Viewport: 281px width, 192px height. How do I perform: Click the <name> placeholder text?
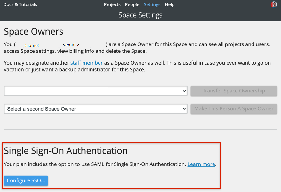pos(32,45)
